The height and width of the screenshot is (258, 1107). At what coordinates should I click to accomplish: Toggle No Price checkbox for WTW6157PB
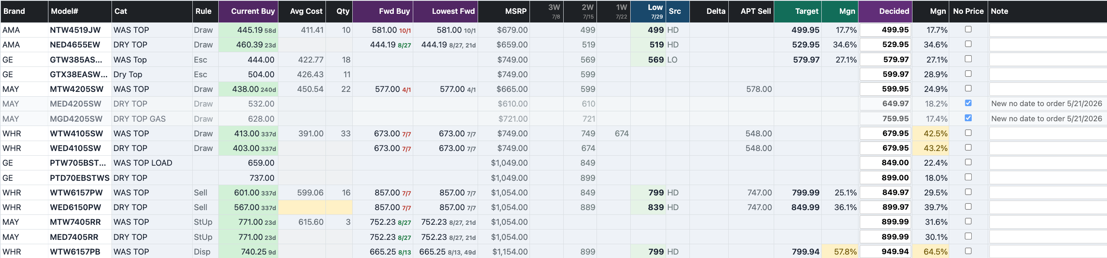pyautogui.click(x=968, y=251)
